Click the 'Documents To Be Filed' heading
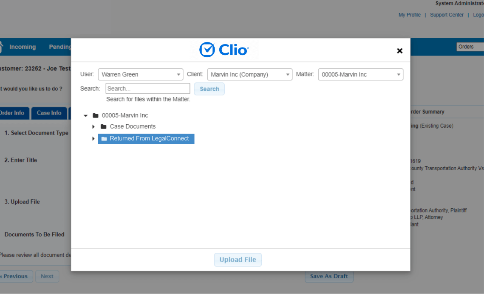The height and width of the screenshot is (294, 484). coord(34,235)
